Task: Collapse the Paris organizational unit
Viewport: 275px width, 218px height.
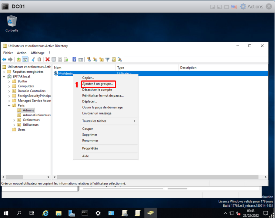Action: tap(9, 106)
